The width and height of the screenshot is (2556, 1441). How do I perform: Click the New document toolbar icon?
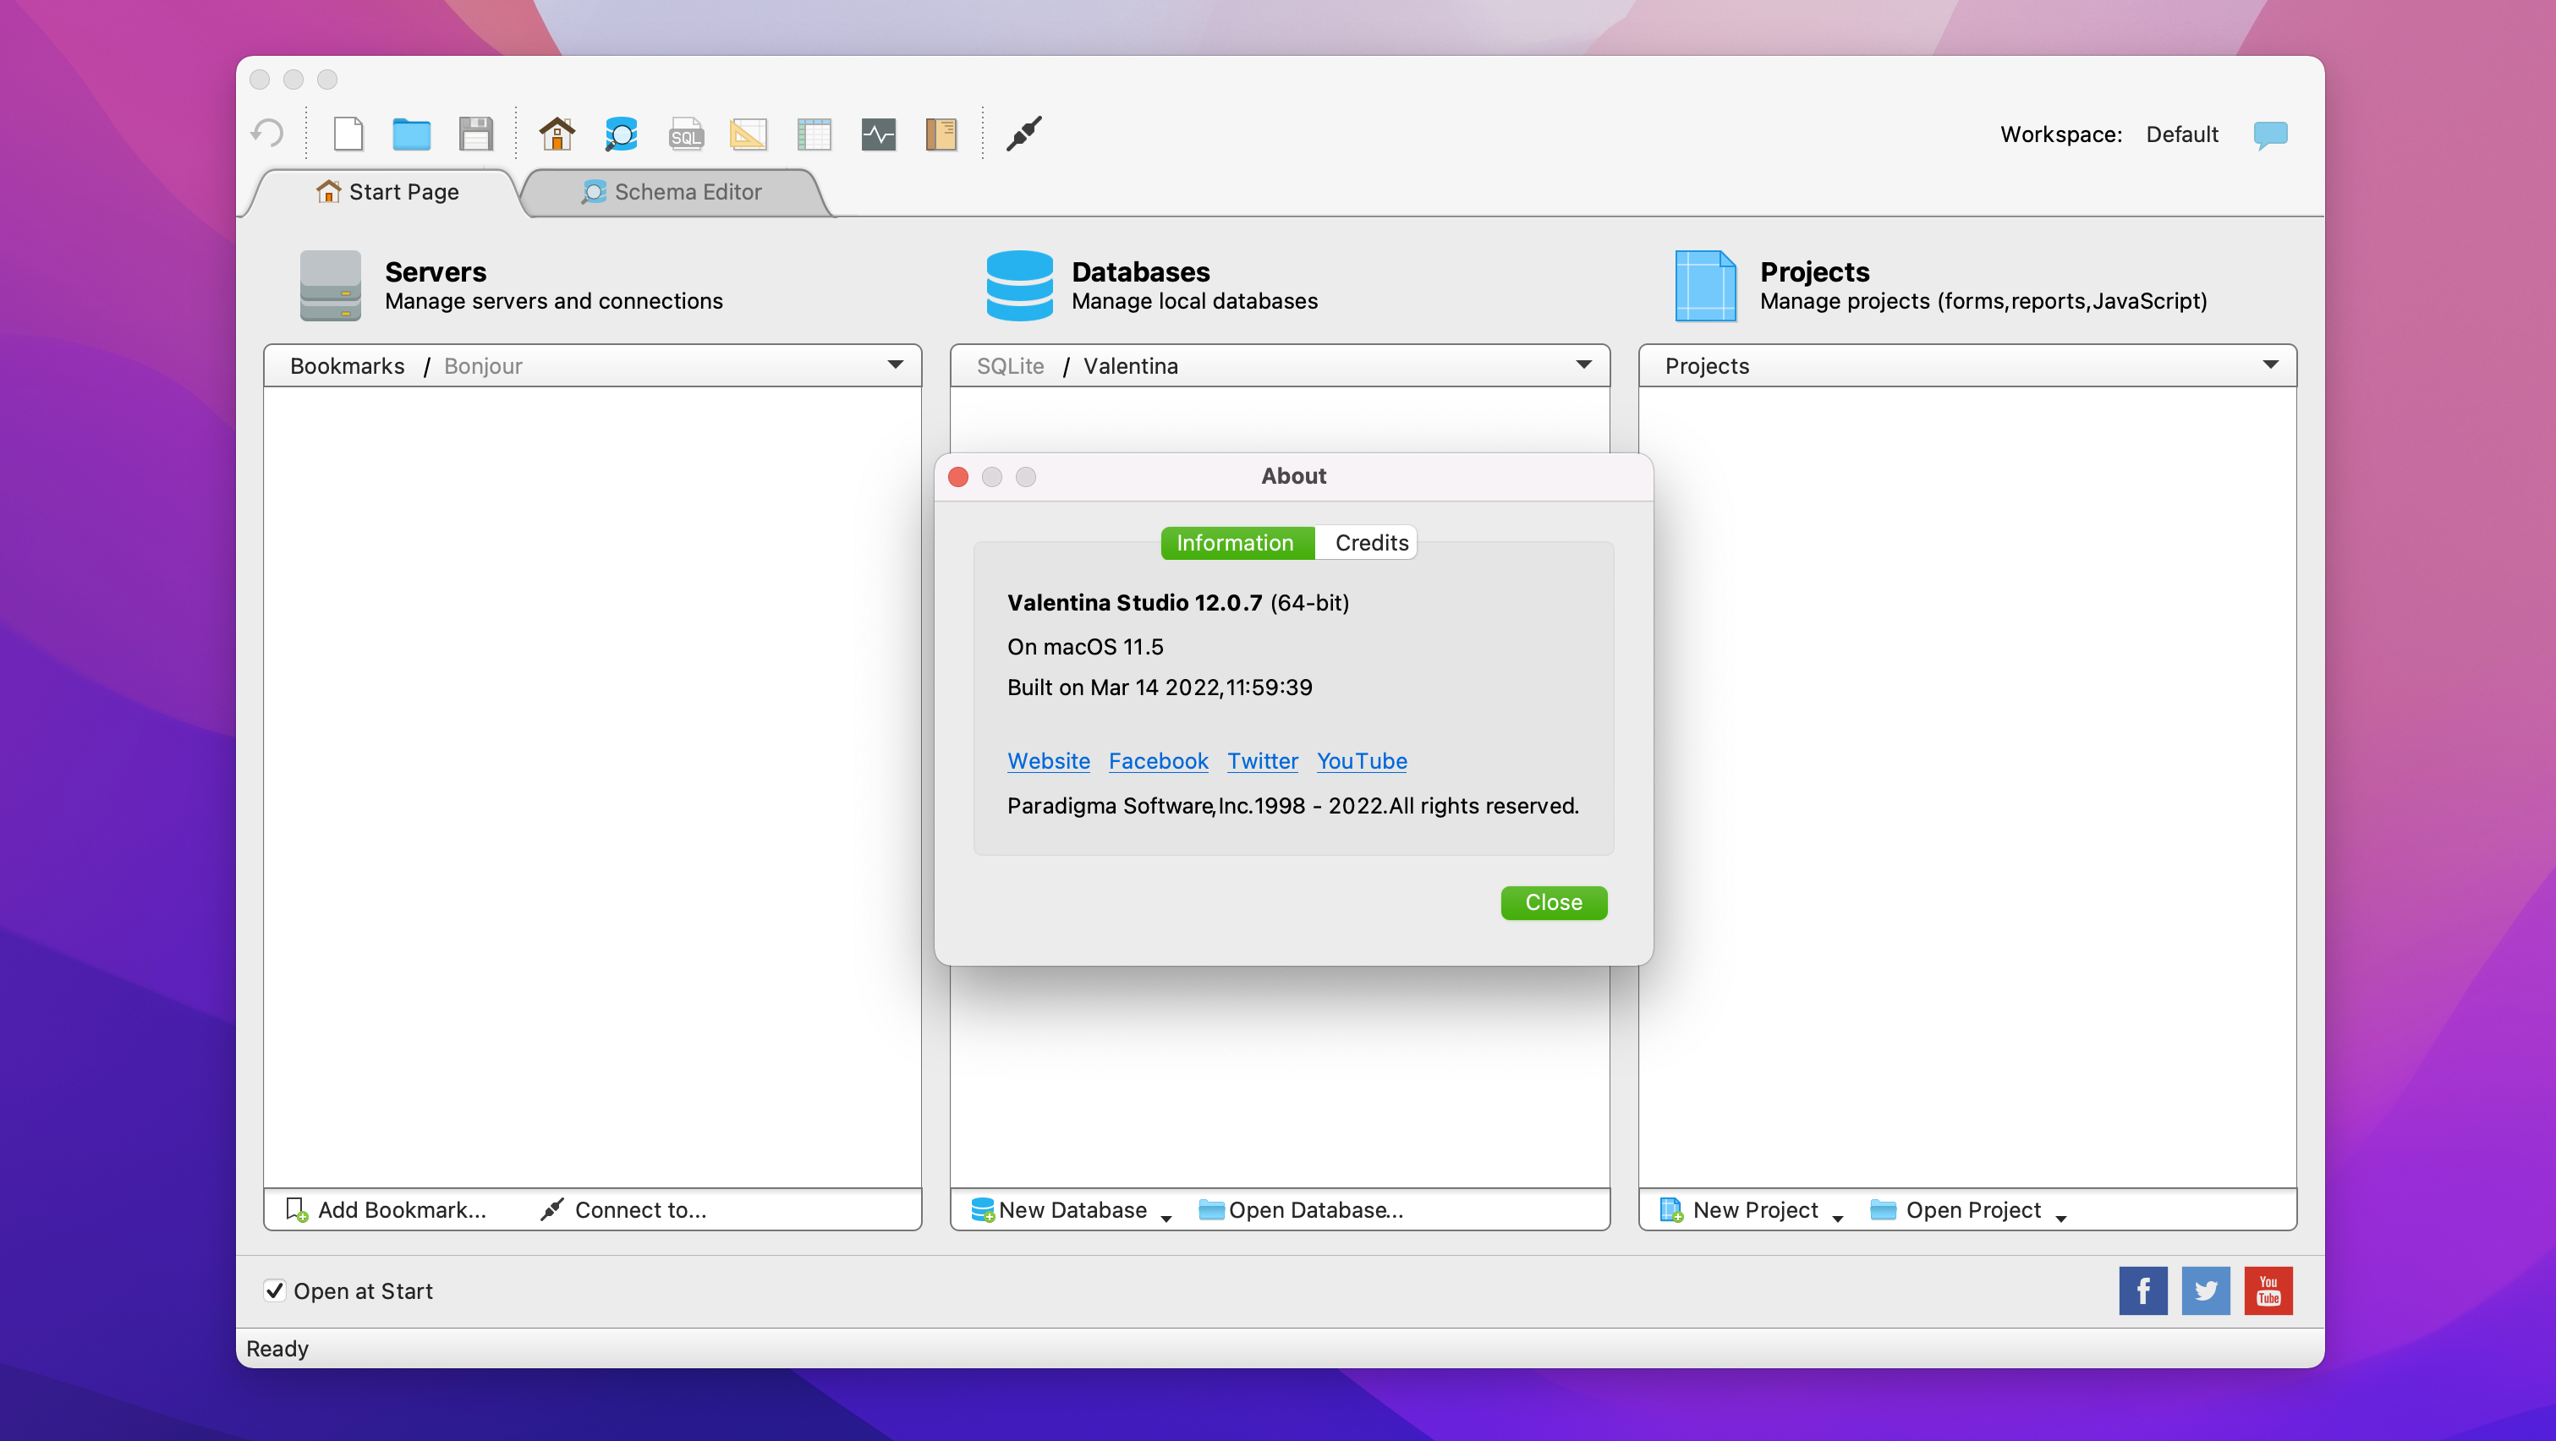pos(348,133)
